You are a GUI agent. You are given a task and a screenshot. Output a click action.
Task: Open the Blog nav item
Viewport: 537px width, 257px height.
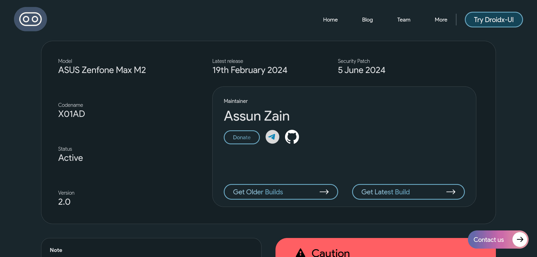click(x=367, y=20)
